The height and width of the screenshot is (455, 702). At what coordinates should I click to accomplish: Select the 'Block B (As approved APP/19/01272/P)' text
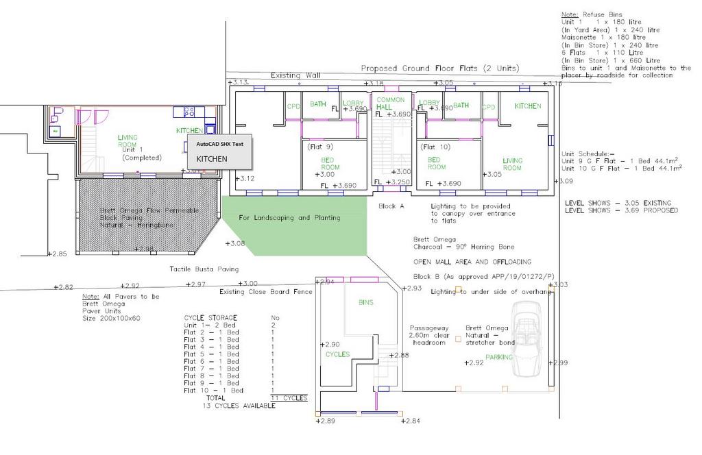coord(483,277)
